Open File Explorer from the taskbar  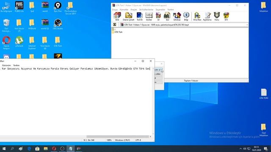click(x=46, y=149)
